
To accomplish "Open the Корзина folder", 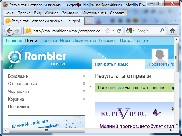I will coord(16,99).
